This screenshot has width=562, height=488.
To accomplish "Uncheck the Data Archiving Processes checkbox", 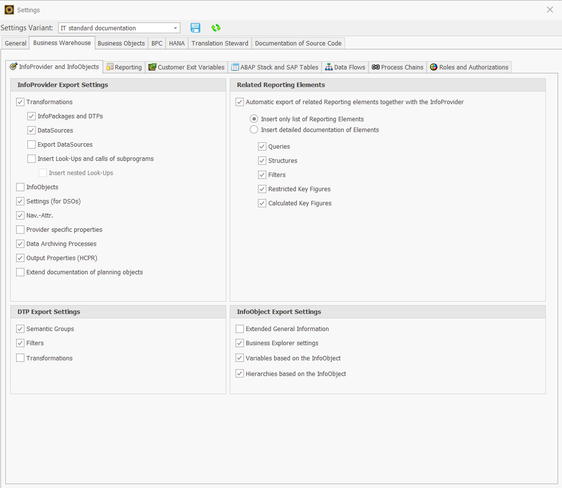I will (20, 244).
